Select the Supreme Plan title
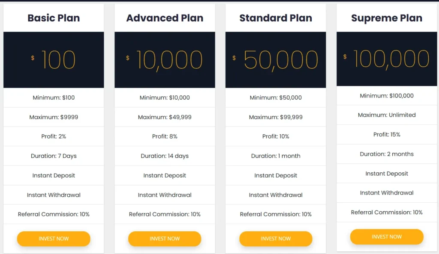 click(x=387, y=18)
